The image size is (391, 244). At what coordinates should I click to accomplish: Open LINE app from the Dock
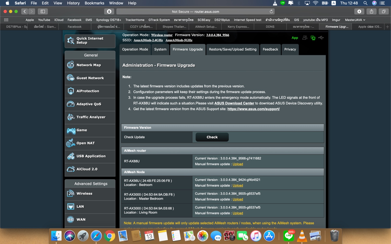click(289, 236)
